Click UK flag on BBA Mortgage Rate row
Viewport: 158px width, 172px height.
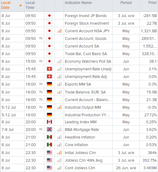(49, 130)
